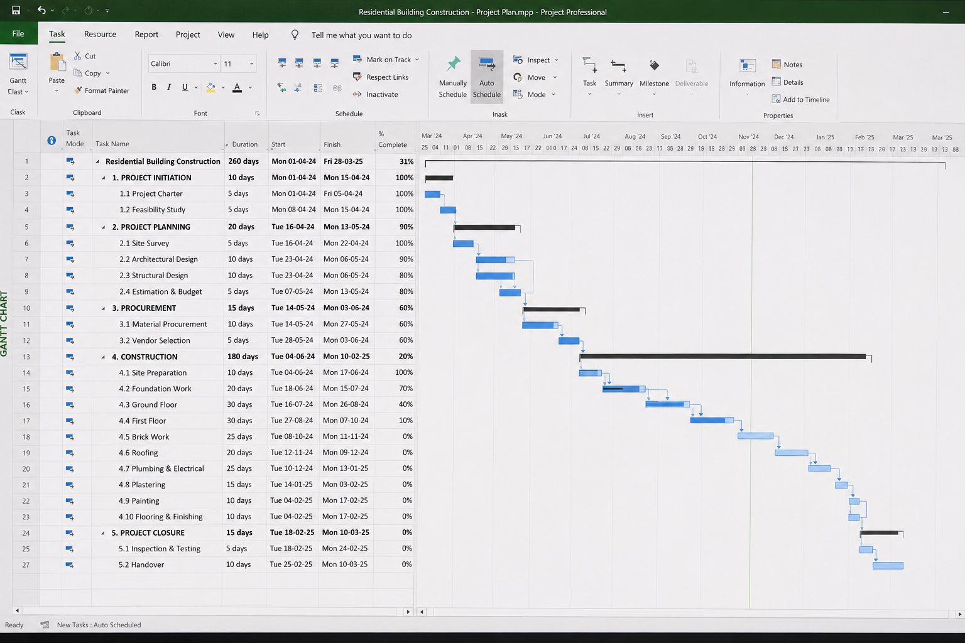Apply the yellow background fill color
The height and width of the screenshot is (643, 965).
tap(211, 87)
